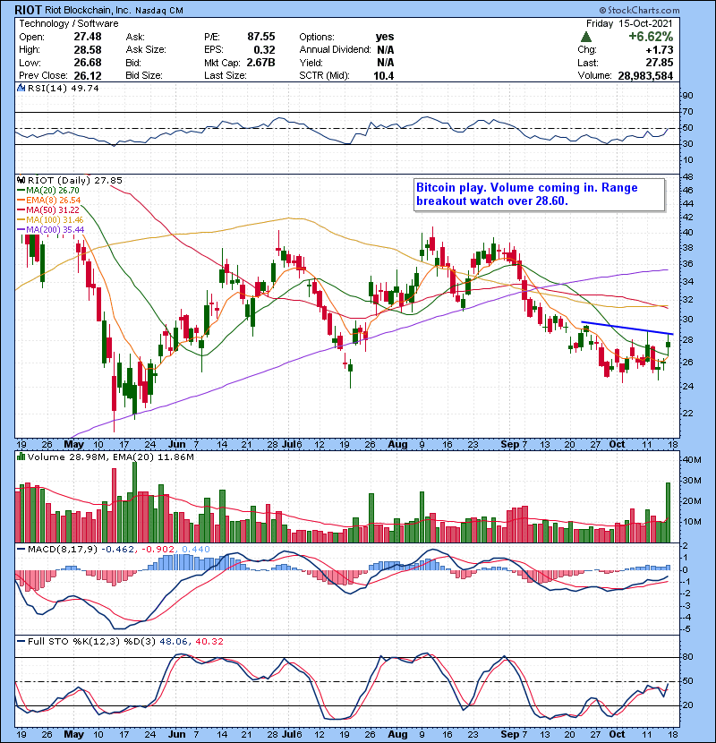Click the Mkt Cap value 2.67B

260,63
